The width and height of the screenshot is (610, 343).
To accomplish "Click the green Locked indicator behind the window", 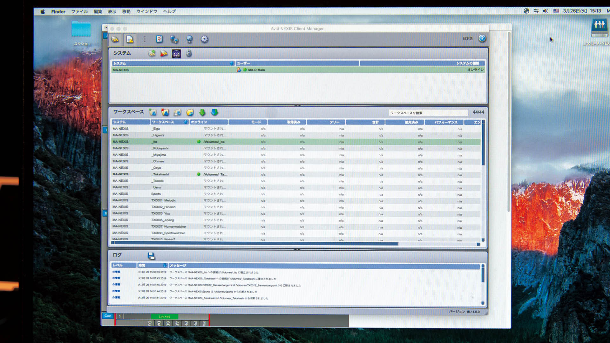I will coord(164,316).
